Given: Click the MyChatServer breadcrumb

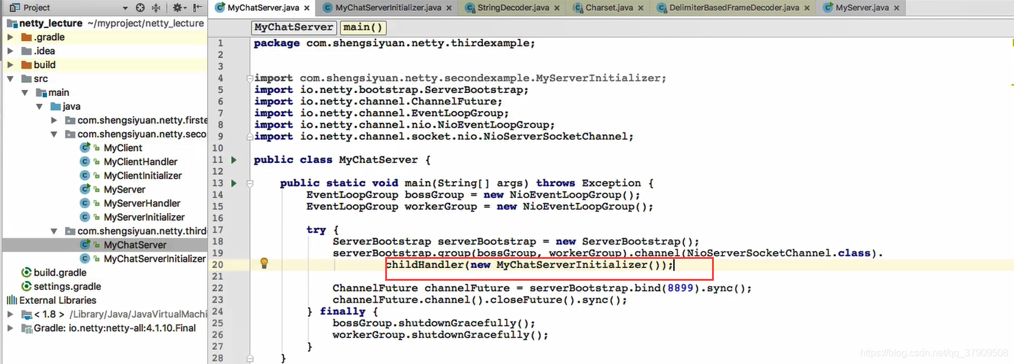Looking at the screenshot, I should [294, 27].
